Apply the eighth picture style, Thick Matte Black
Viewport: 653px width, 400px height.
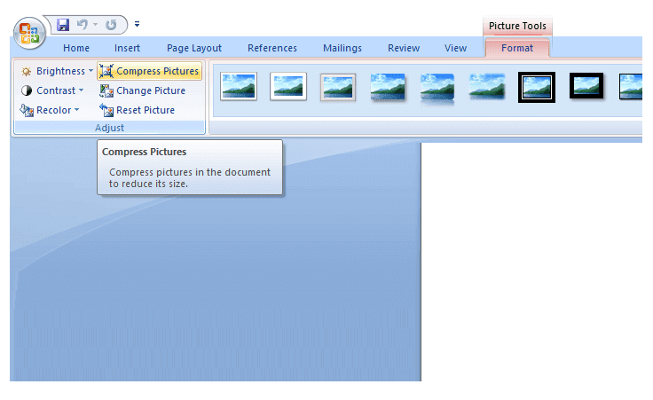586,86
